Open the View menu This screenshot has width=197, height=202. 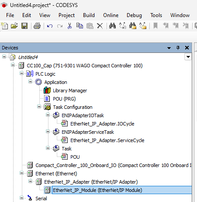pos(45,15)
